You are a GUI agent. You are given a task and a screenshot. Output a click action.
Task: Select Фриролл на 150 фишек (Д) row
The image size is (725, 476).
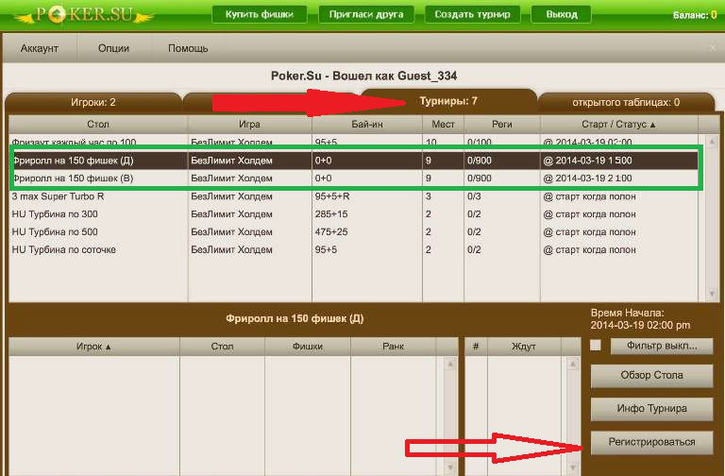pyautogui.click(x=354, y=161)
